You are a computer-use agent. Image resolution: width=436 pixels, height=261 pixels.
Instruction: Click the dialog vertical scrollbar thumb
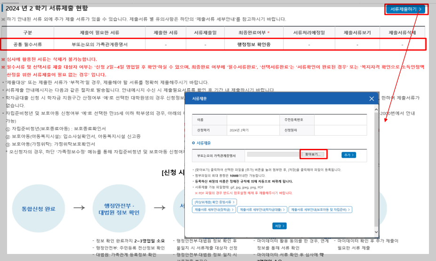coord(376,169)
